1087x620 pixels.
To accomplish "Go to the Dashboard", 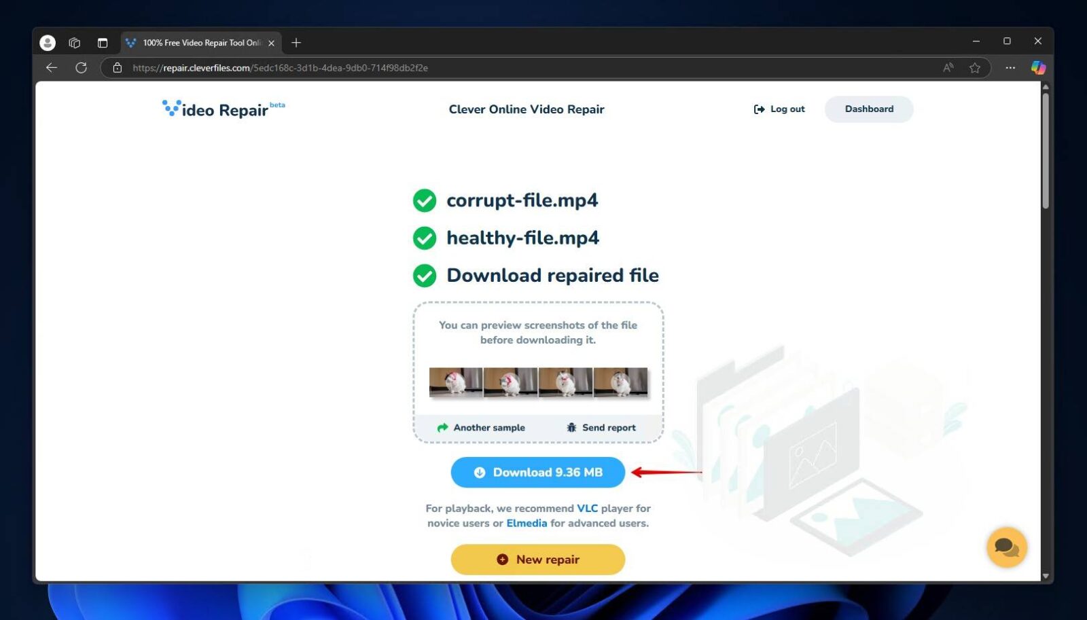I will pyautogui.click(x=869, y=109).
